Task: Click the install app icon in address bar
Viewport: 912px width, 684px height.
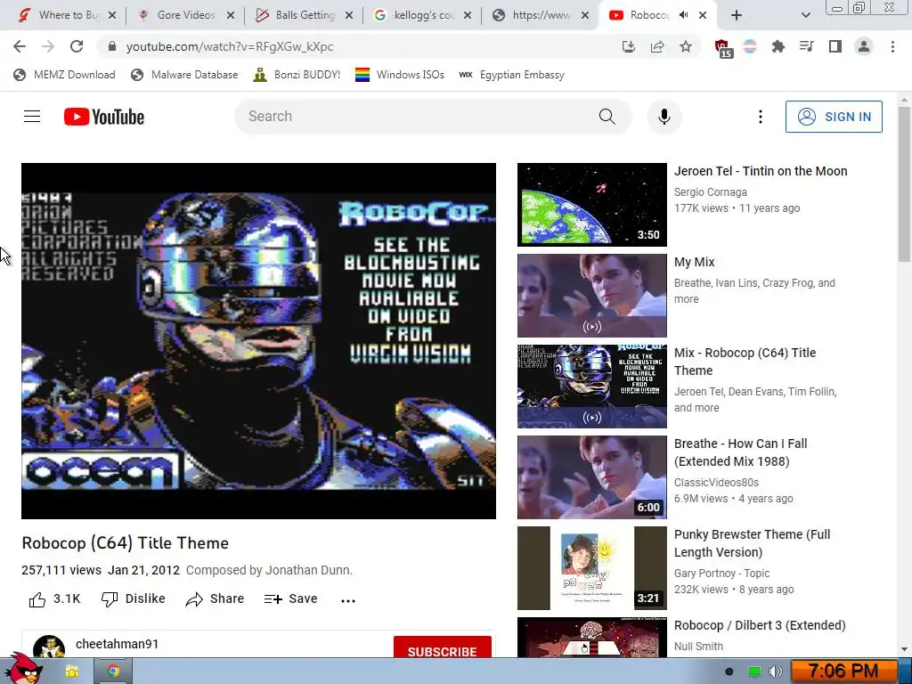Action: (629, 46)
